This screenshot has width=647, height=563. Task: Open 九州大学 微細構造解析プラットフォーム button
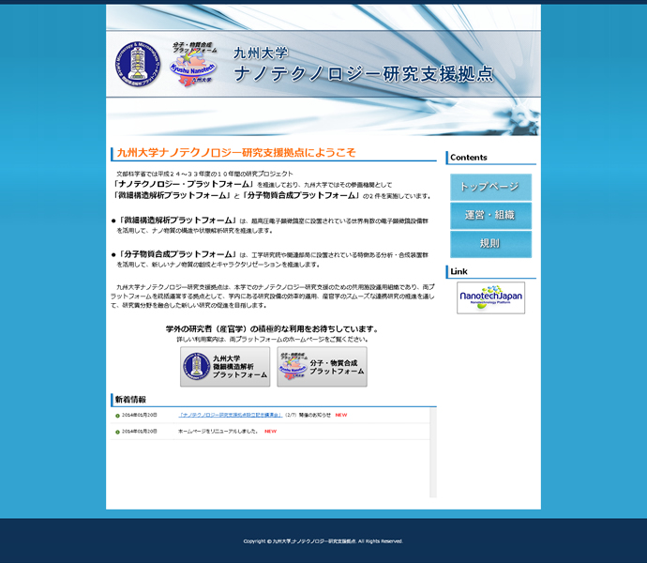click(x=225, y=367)
